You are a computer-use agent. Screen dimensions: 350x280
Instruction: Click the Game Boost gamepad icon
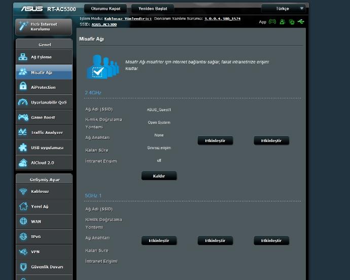(23, 117)
